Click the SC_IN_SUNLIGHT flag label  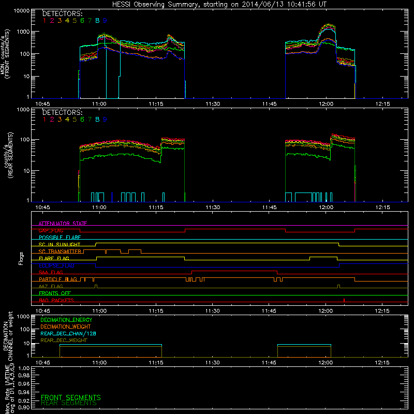click(60, 244)
